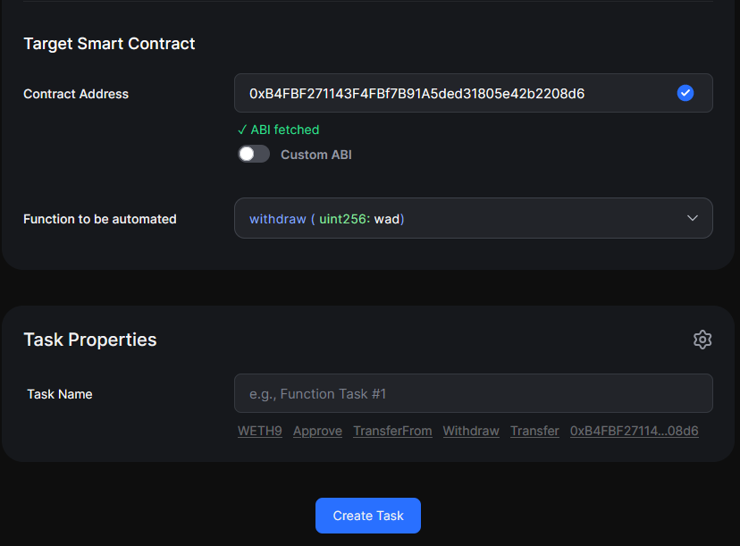Choose 0xB4FBF27114...08d6 name suggestion
This screenshot has height=546, width=740.
pyautogui.click(x=635, y=431)
